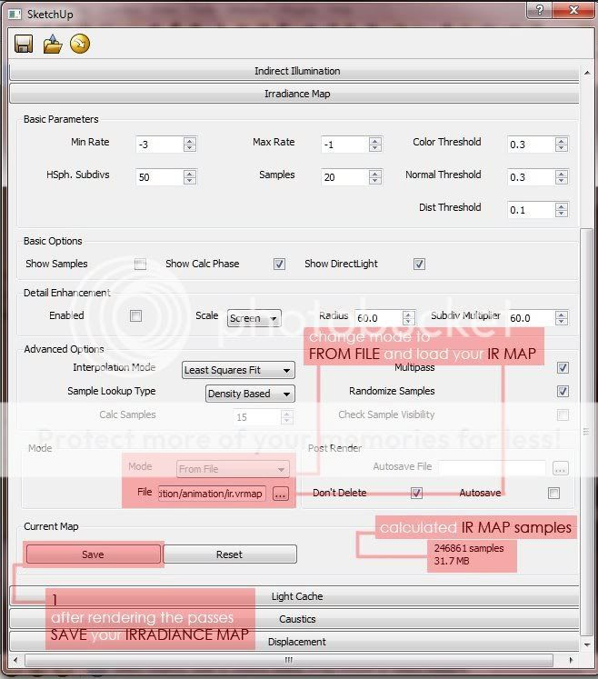Screen dimensions: 598x679
Task: Click the Radius spinner arrows
Action: click(x=408, y=318)
